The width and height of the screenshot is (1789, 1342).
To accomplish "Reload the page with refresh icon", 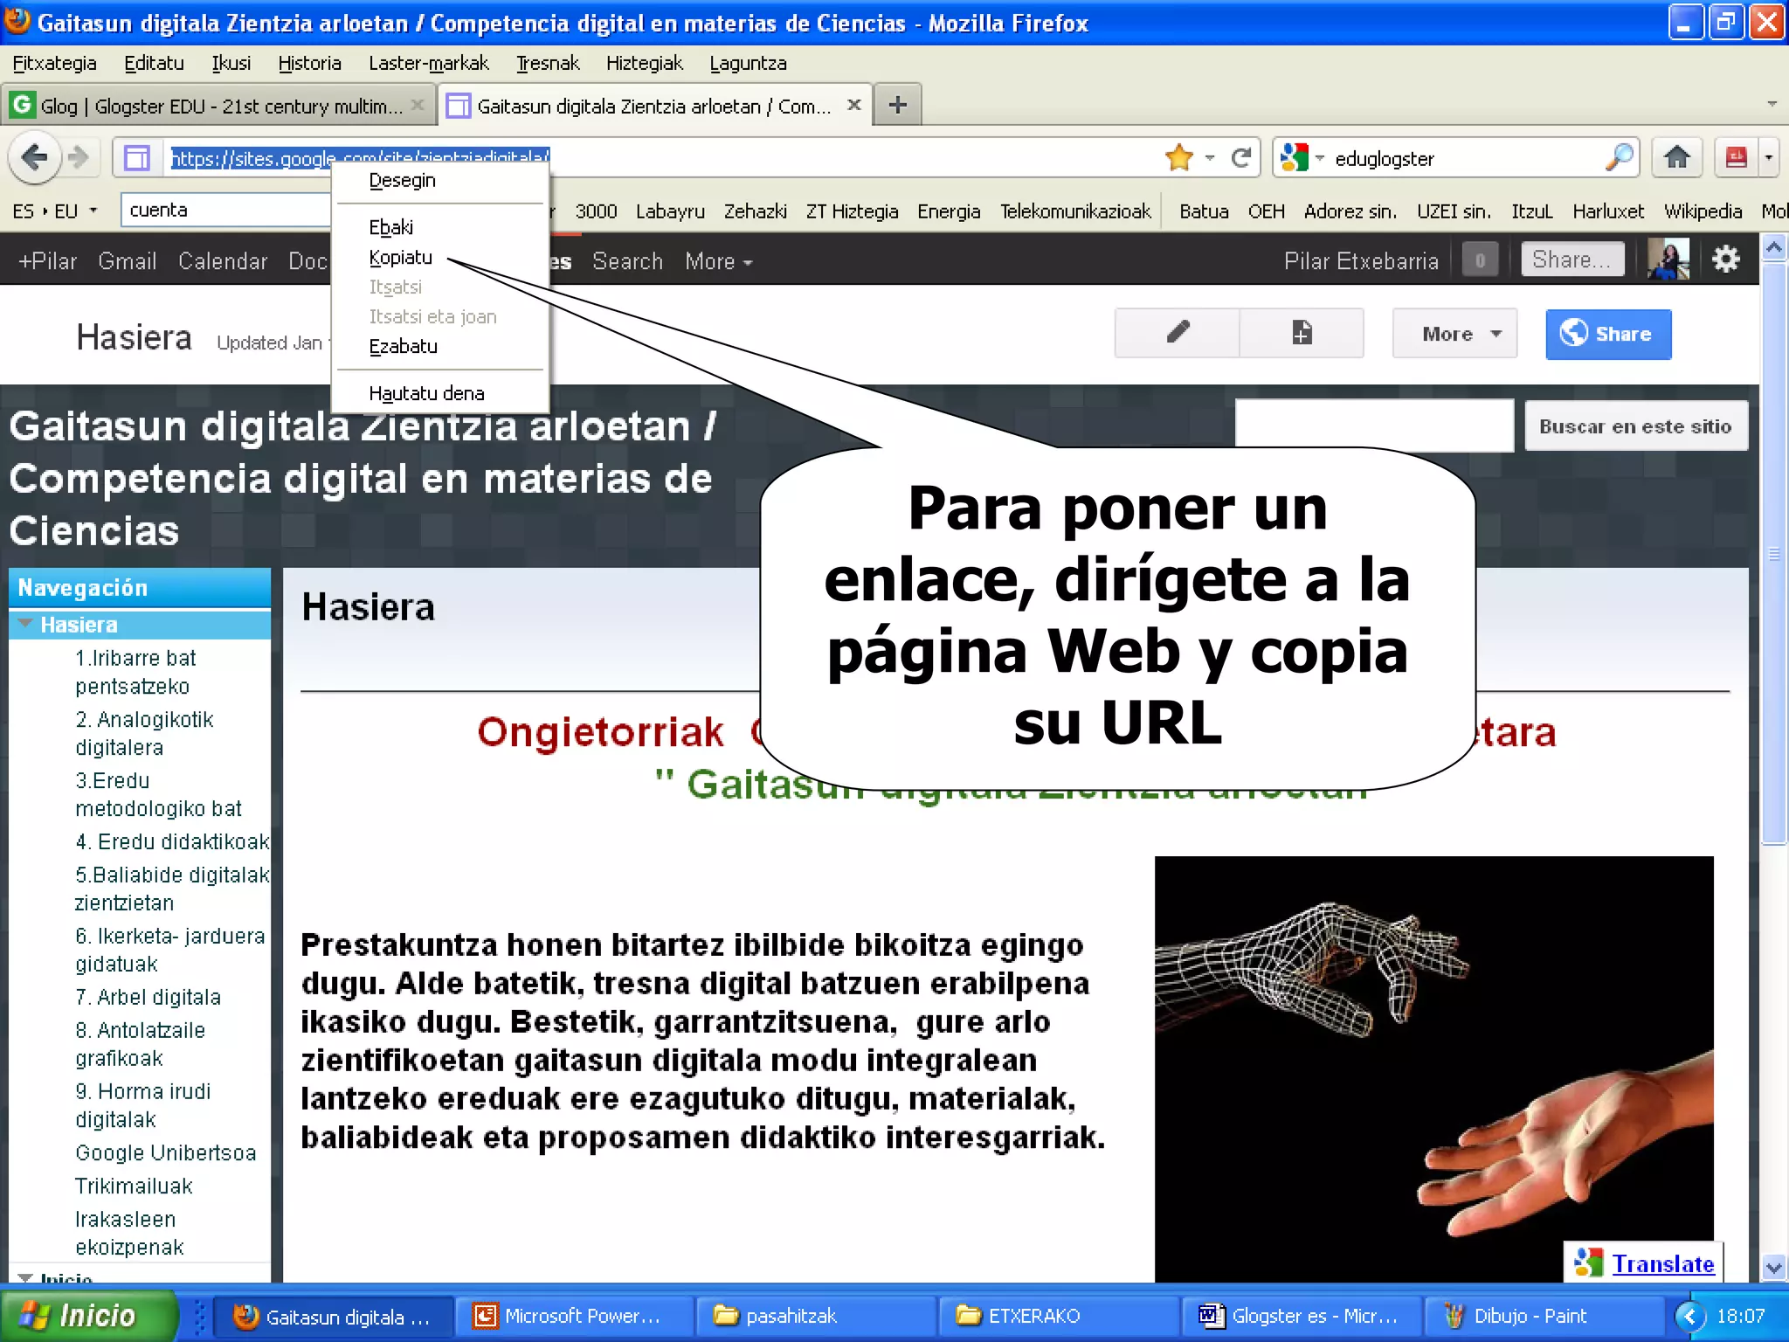I will (1240, 158).
